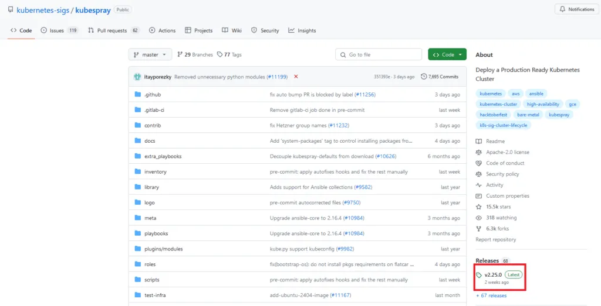Click the red failed-check X icon
601x306 pixels.
point(296,77)
